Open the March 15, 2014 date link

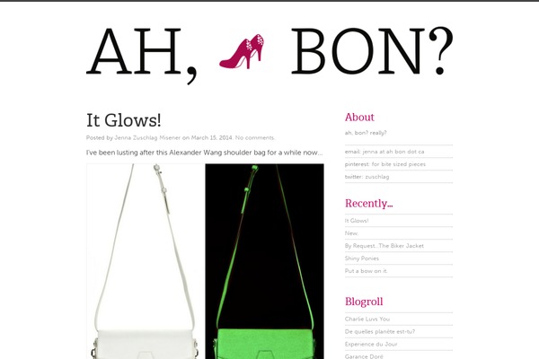pyautogui.click(x=212, y=137)
